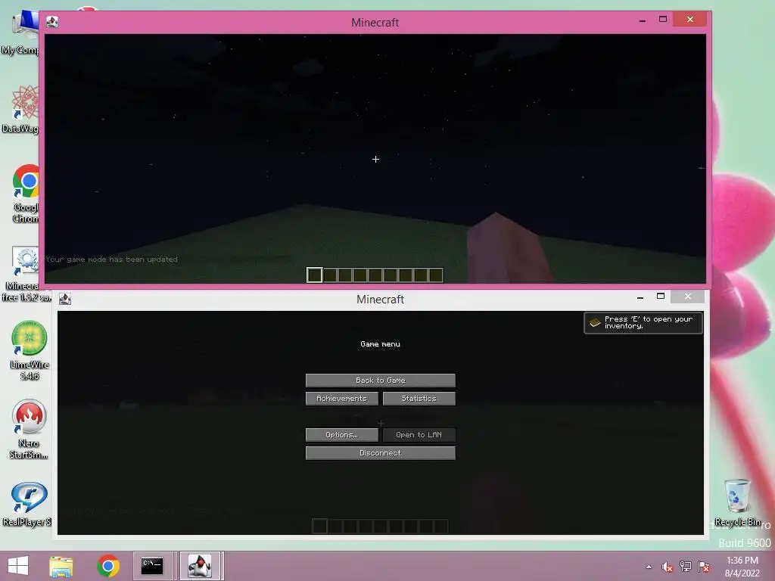Viewport: 775px width, 581px height.
Task: Click the muted volume tray icon
Action: point(668,567)
